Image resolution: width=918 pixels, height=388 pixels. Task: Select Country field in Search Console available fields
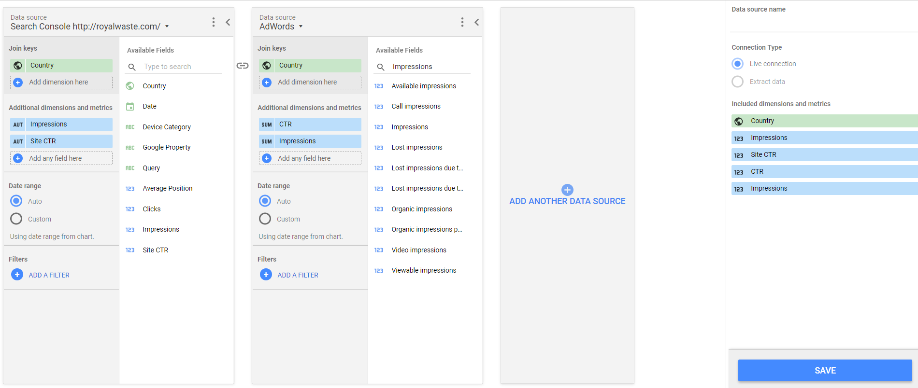pyautogui.click(x=154, y=86)
